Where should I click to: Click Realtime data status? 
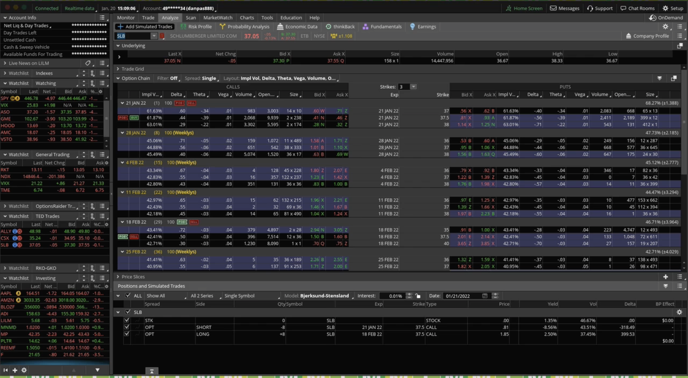(x=80, y=8)
